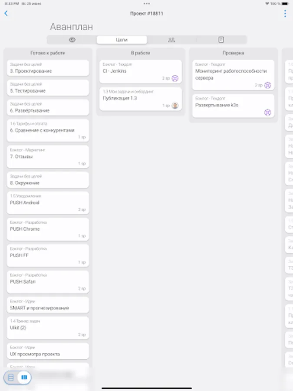Click the Проверка column header

(233, 53)
